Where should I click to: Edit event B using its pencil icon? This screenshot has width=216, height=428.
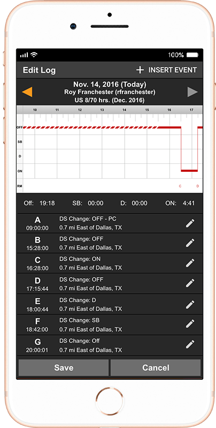click(x=190, y=243)
